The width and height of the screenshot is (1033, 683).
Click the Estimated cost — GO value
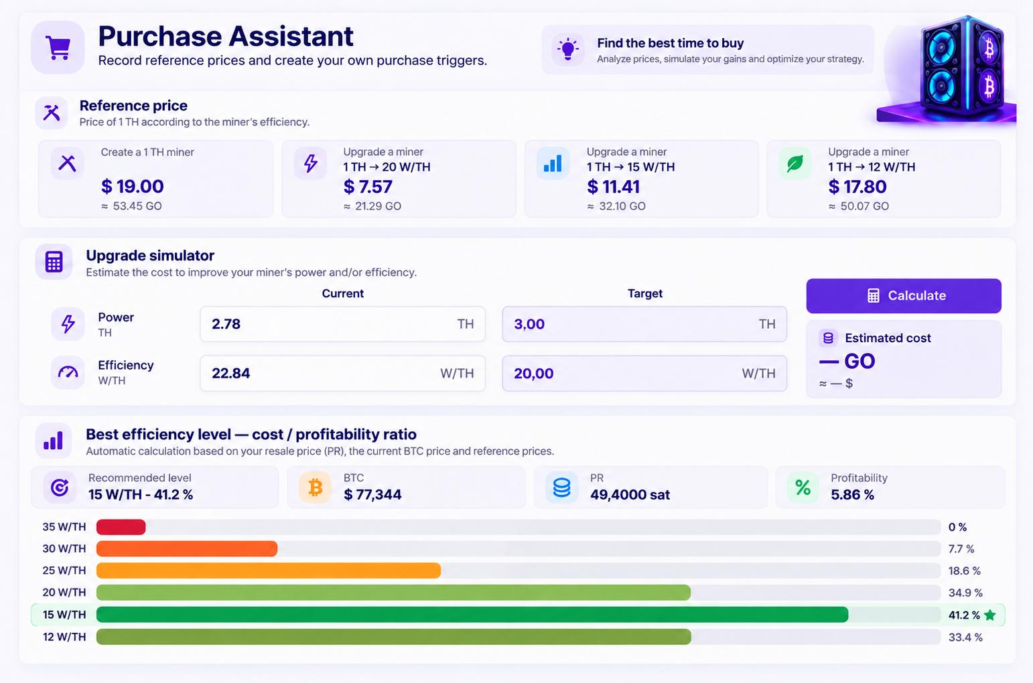(847, 362)
